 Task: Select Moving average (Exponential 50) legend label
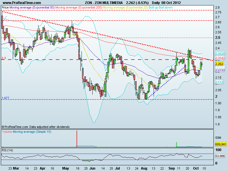tap(32, 7)
